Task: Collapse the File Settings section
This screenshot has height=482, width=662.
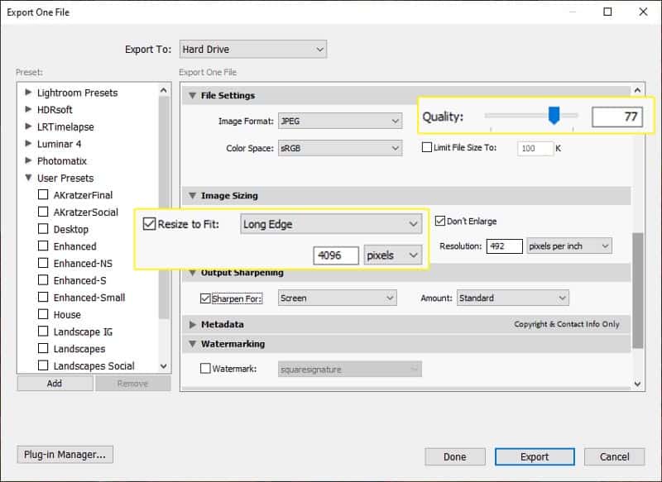Action: (192, 96)
